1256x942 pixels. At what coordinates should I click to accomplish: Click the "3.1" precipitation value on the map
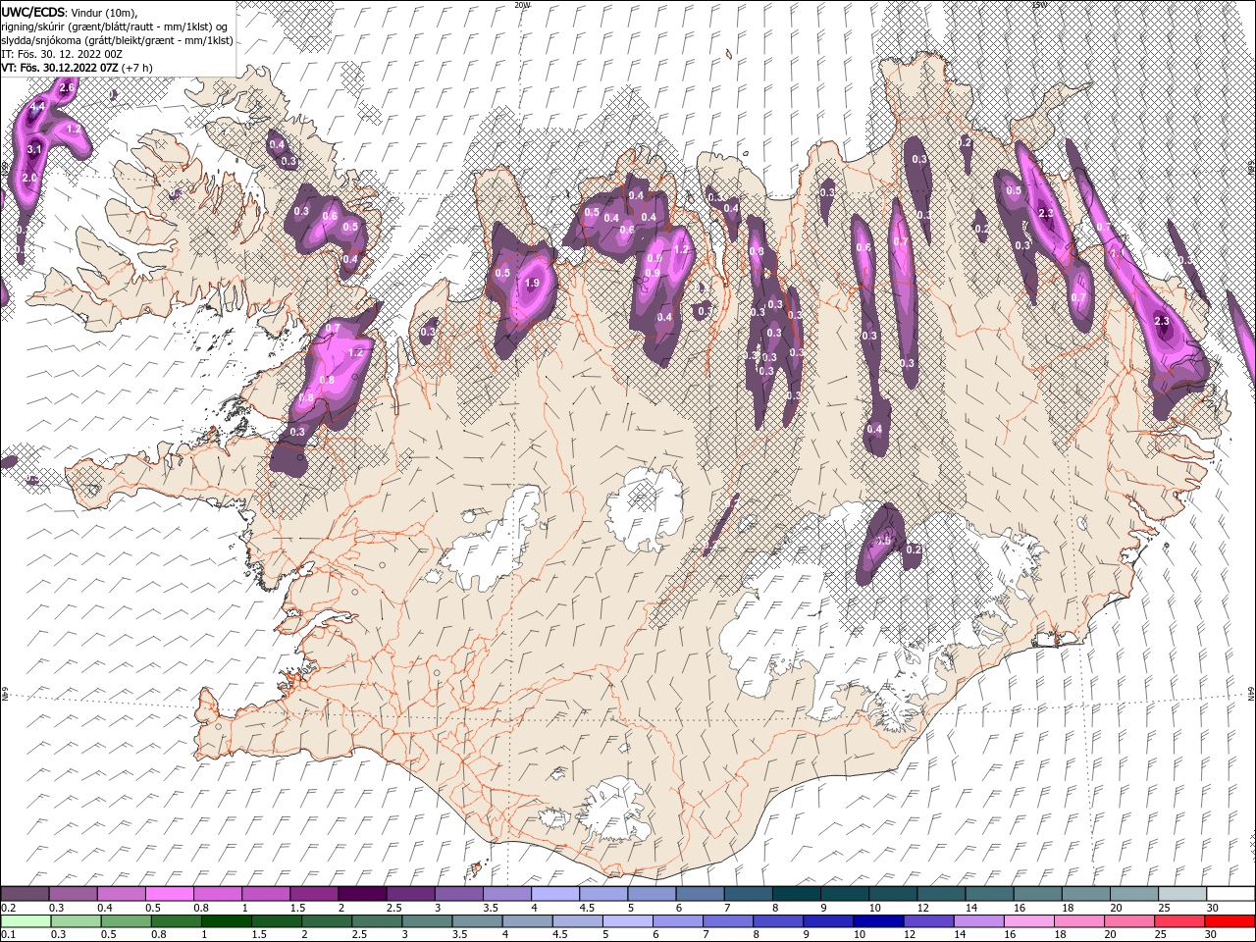33,149
